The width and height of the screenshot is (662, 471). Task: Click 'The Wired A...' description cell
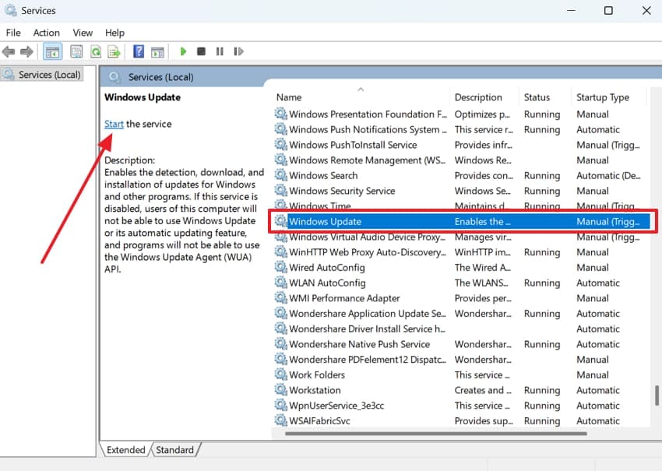(x=482, y=268)
